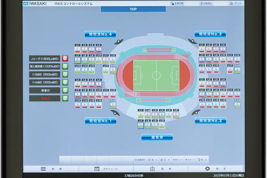
Task: Go to ホーム via the house icon
Action: 231,3
